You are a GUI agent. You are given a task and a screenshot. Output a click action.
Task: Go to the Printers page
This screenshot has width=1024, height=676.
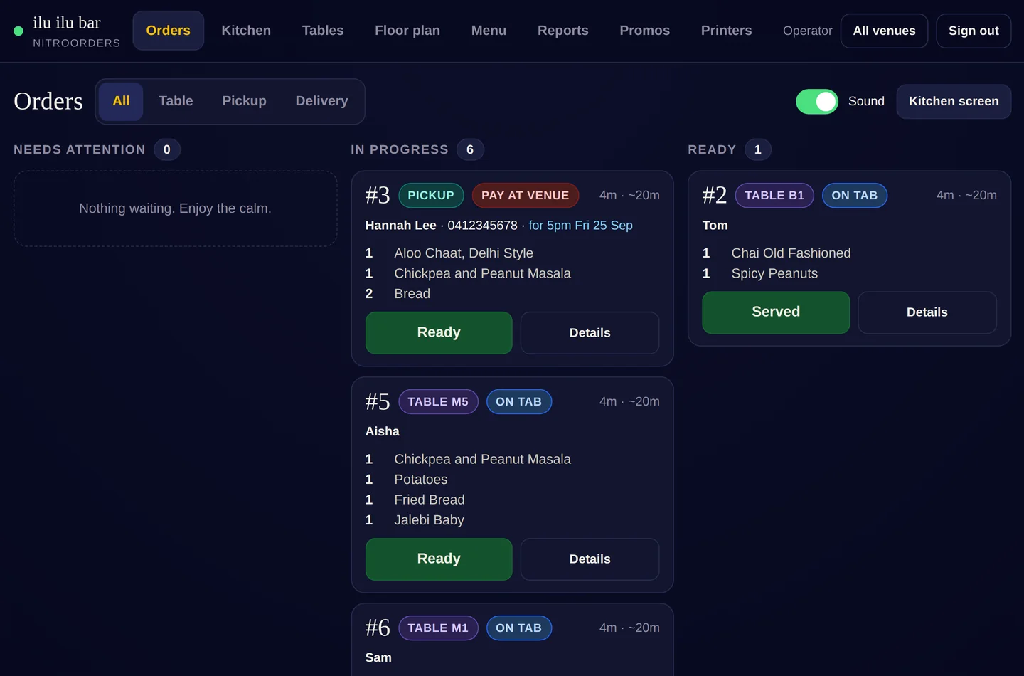click(x=726, y=31)
